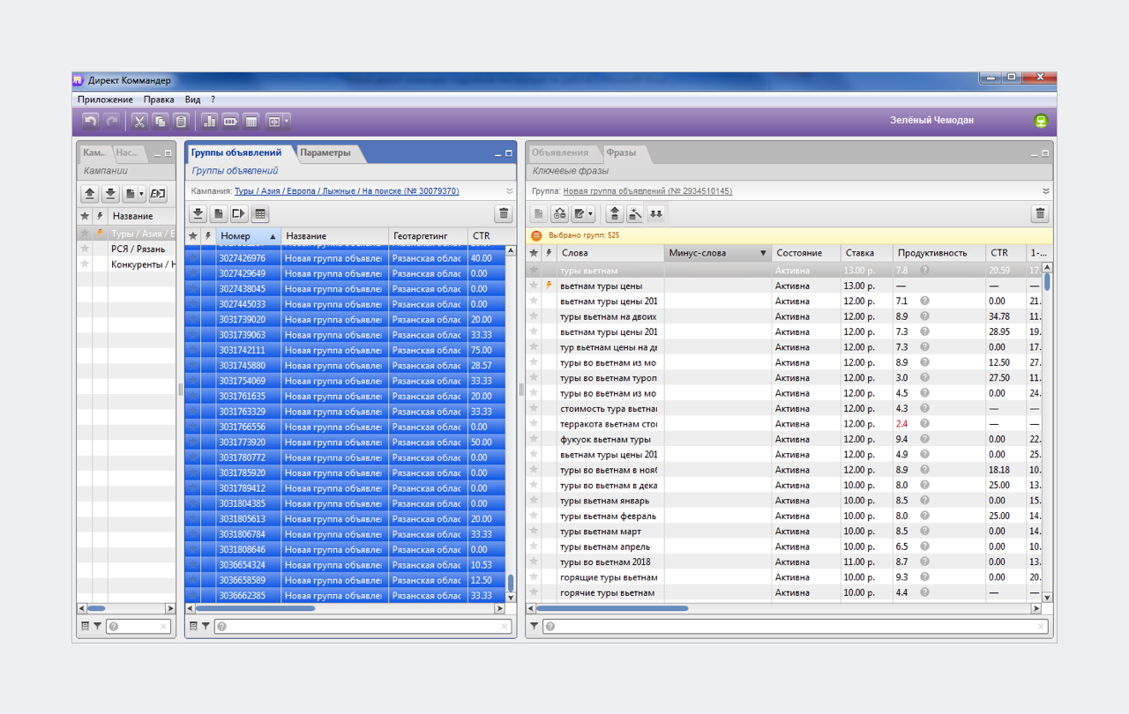Click the upload campaigns icon in Кампании panel
The height and width of the screenshot is (714, 1129).
pyautogui.click(x=89, y=193)
